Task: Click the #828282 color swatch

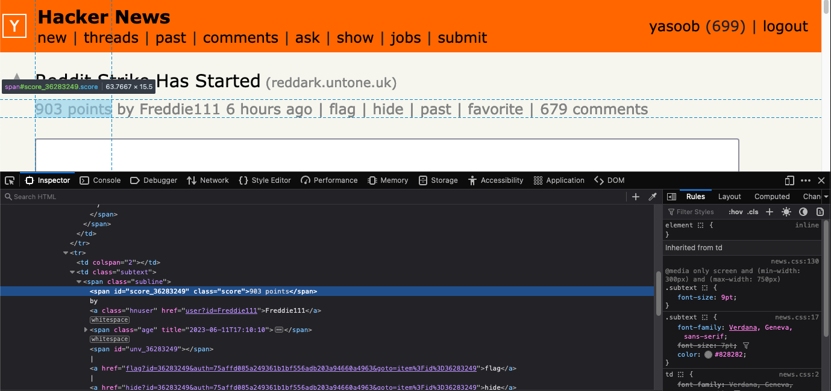Action: (x=708, y=355)
